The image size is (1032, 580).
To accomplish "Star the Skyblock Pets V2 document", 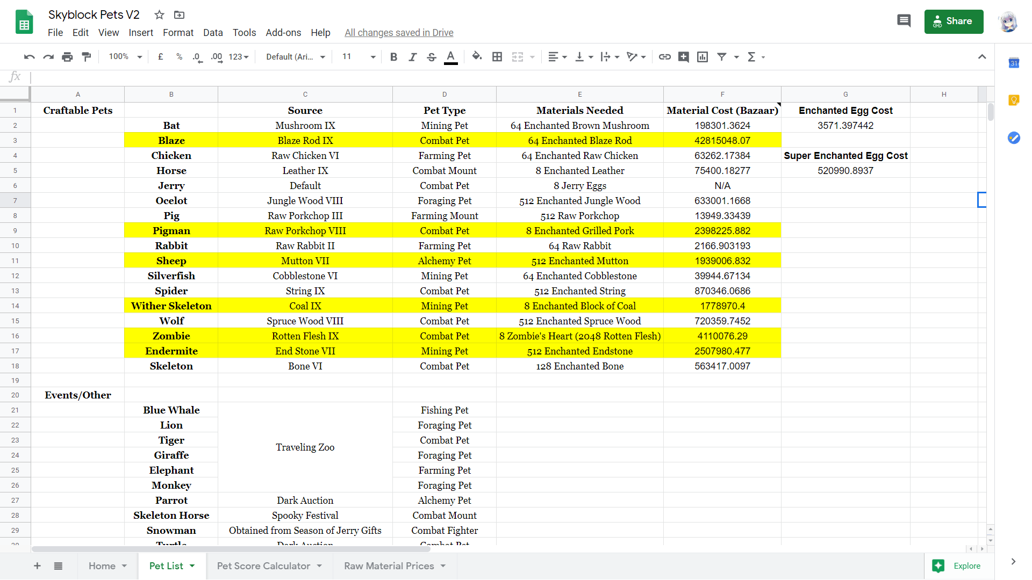I will click(159, 15).
